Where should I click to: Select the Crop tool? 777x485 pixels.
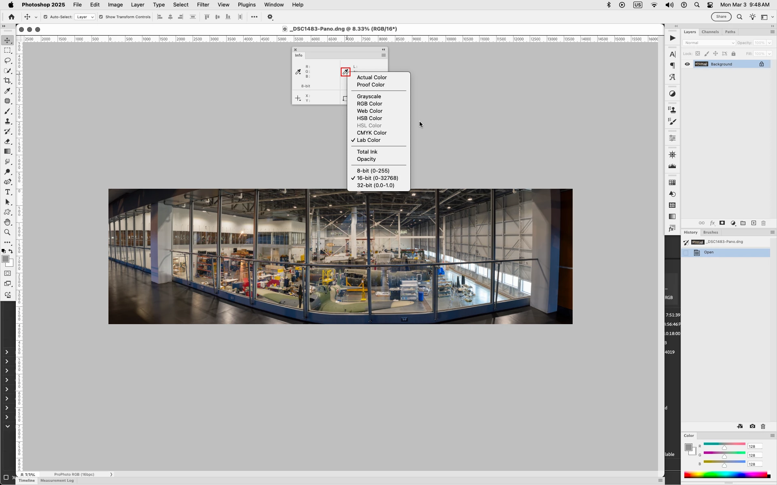point(7,81)
